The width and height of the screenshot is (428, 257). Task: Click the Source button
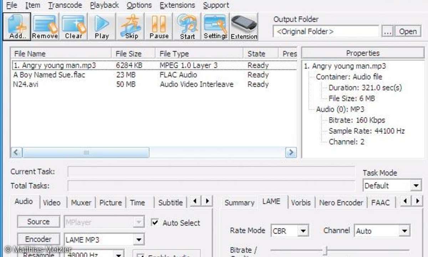(39, 222)
